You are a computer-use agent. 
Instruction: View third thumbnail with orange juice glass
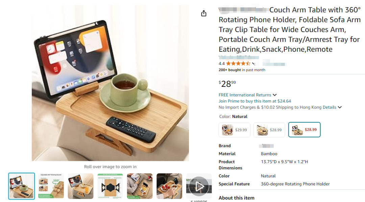80,186
